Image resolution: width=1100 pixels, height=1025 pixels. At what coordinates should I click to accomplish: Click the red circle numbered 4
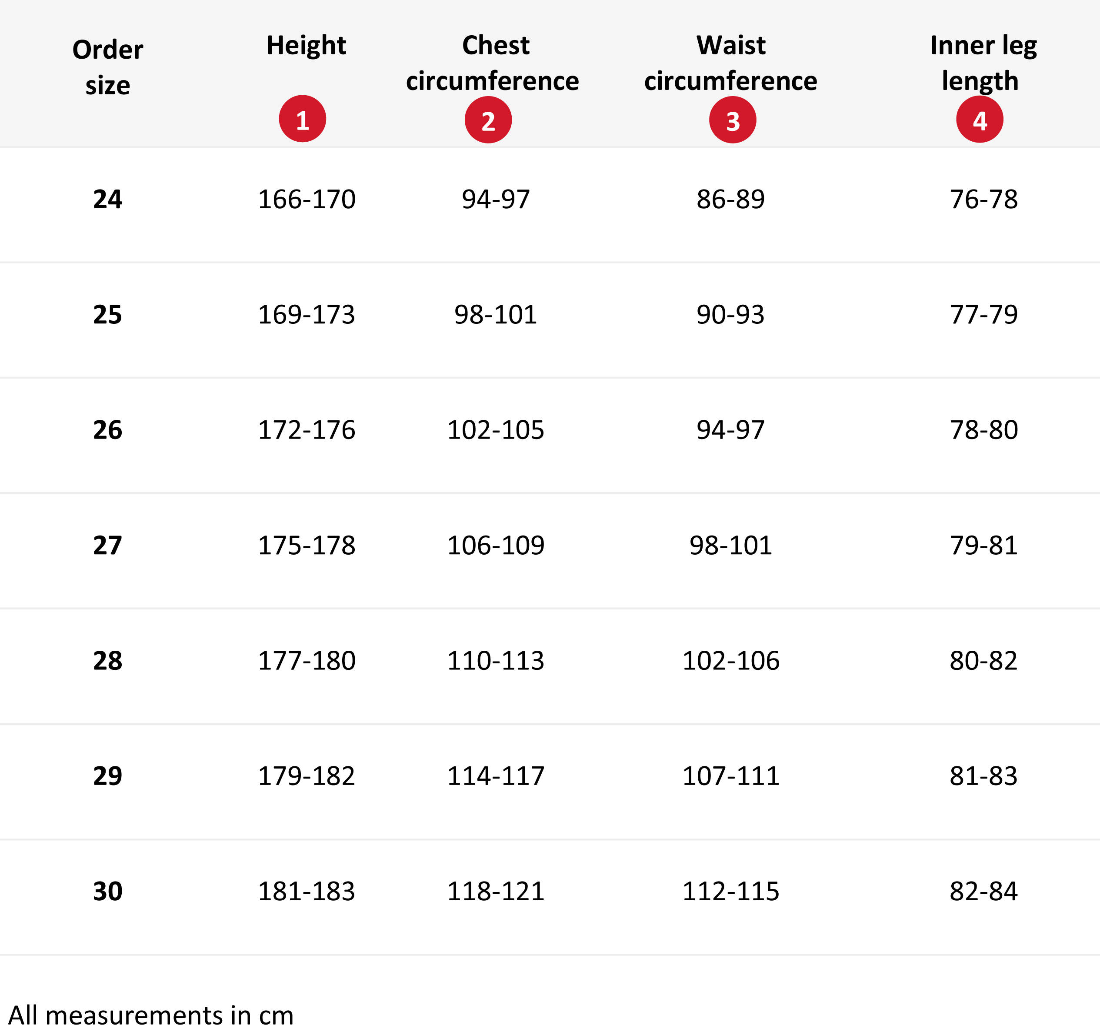click(x=980, y=120)
